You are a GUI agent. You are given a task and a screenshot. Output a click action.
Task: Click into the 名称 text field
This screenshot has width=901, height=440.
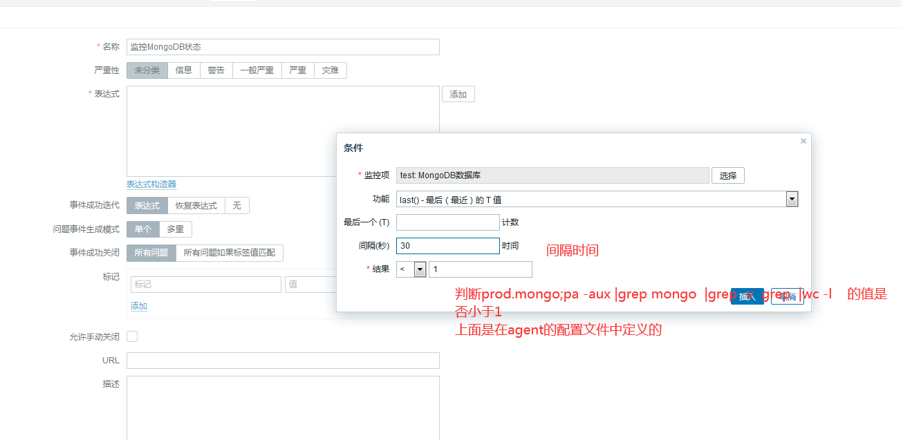(x=283, y=47)
